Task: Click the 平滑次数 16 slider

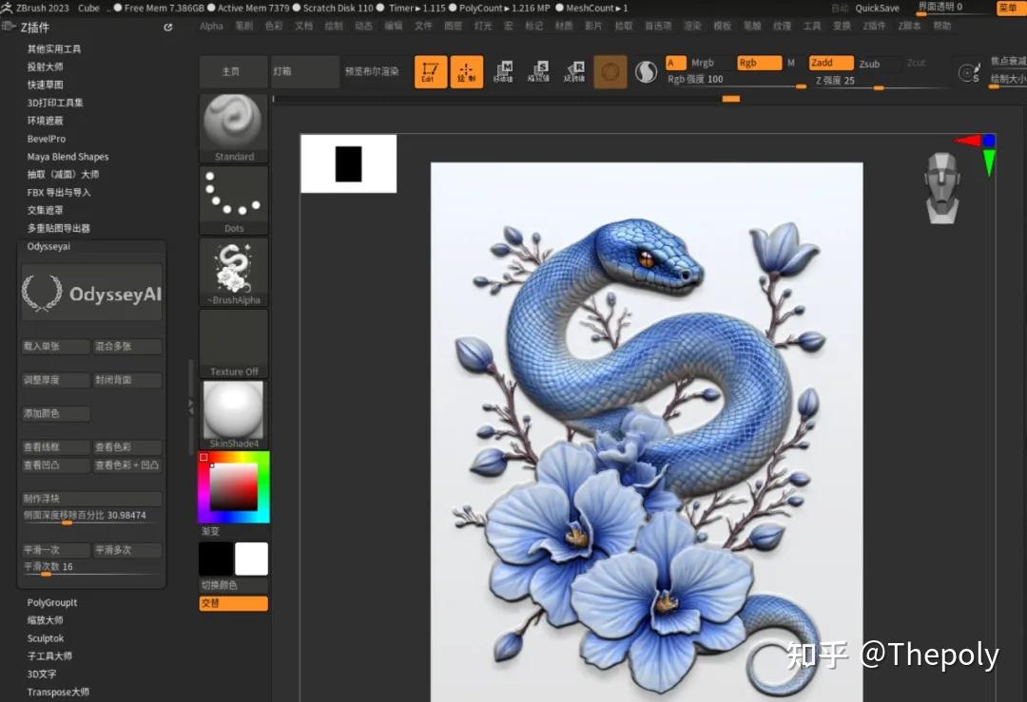Action: (91, 568)
